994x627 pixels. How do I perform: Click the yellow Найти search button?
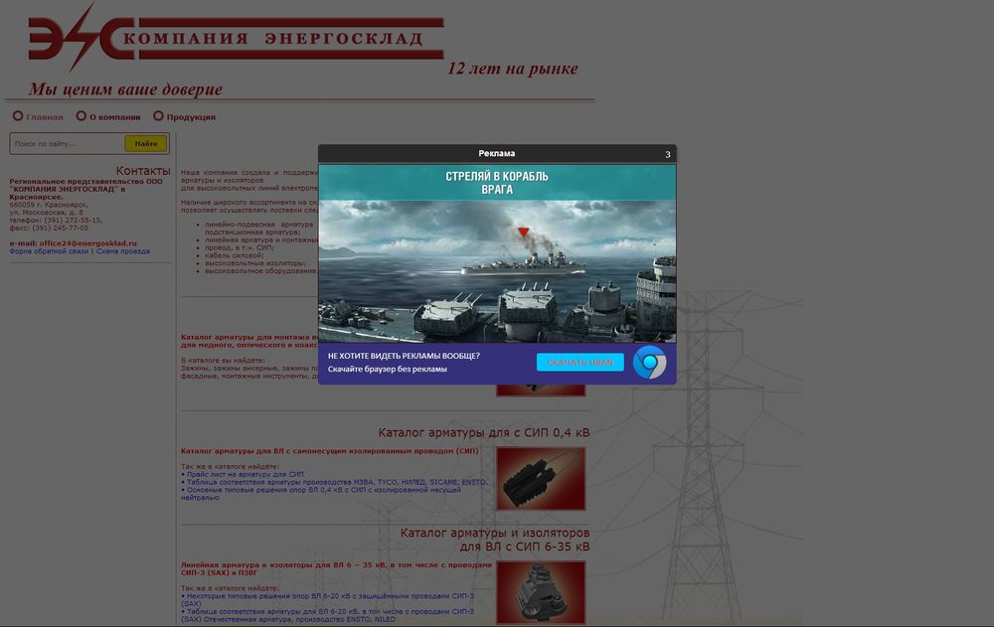tap(146, 144)
